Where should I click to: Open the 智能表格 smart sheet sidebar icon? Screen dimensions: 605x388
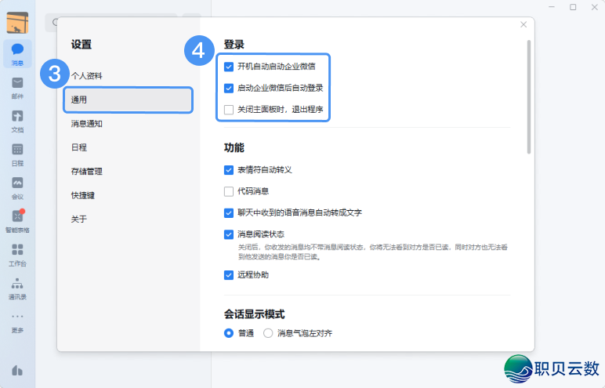[x=17, y=221]
